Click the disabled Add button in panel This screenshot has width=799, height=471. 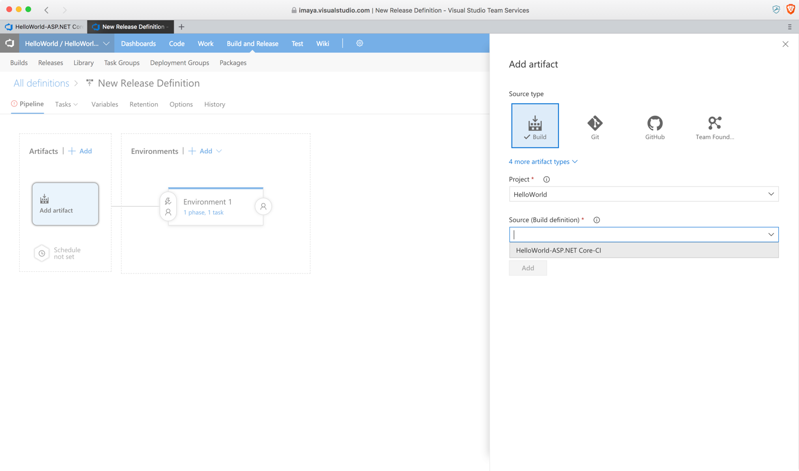pyautogui.click(x=528, y=268)
